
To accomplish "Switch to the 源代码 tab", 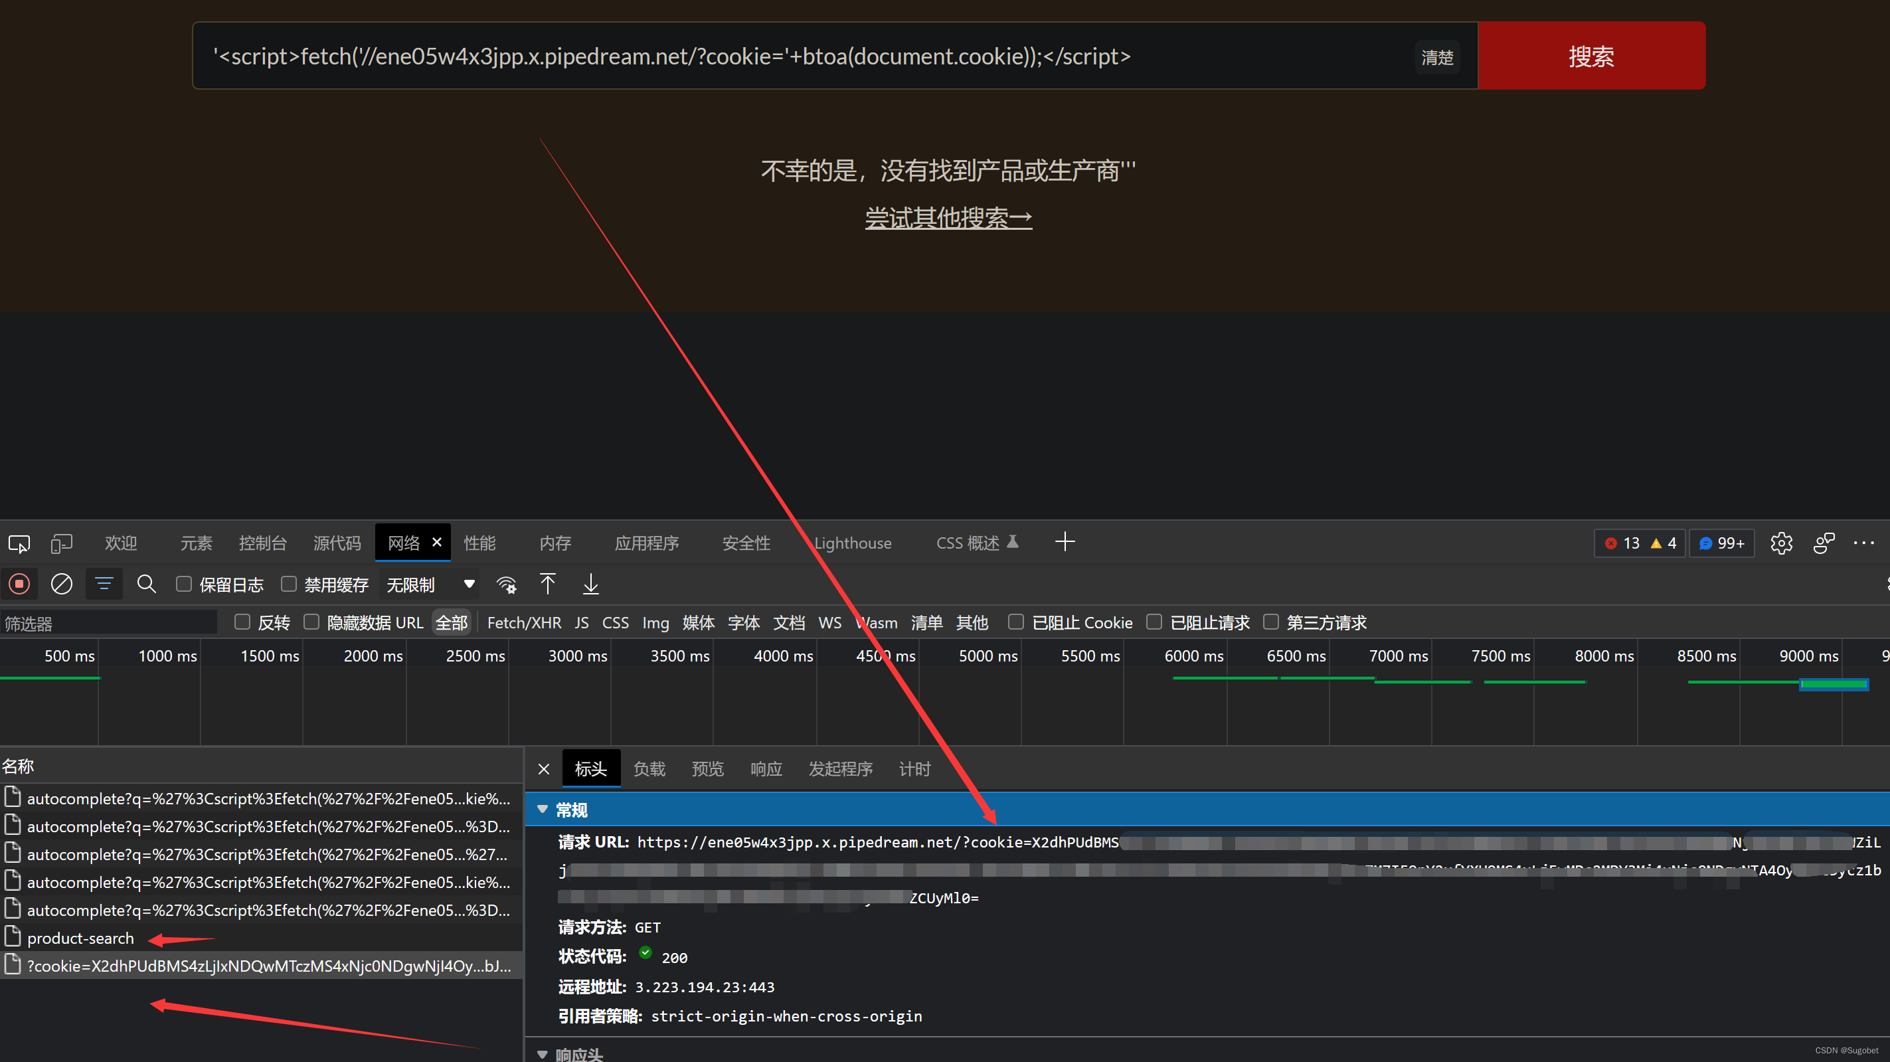I will [337, 543].
